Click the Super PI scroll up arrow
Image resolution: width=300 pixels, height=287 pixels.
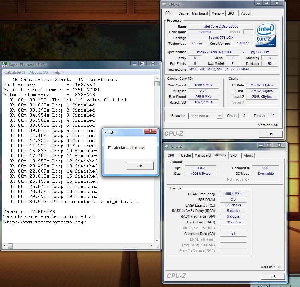(157, 79)
